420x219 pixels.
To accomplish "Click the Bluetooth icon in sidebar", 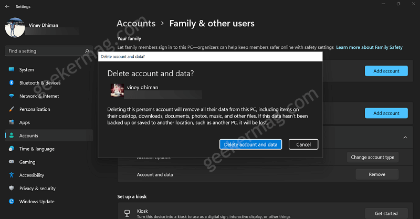I will point(12,82).
